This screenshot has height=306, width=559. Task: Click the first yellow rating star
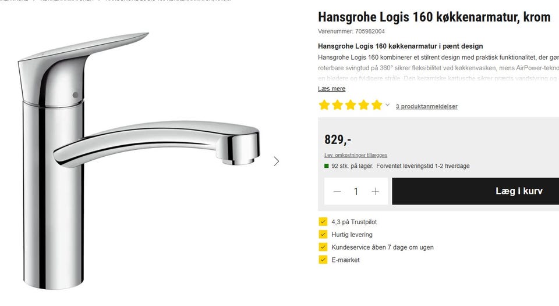click(x=324, y=105)
